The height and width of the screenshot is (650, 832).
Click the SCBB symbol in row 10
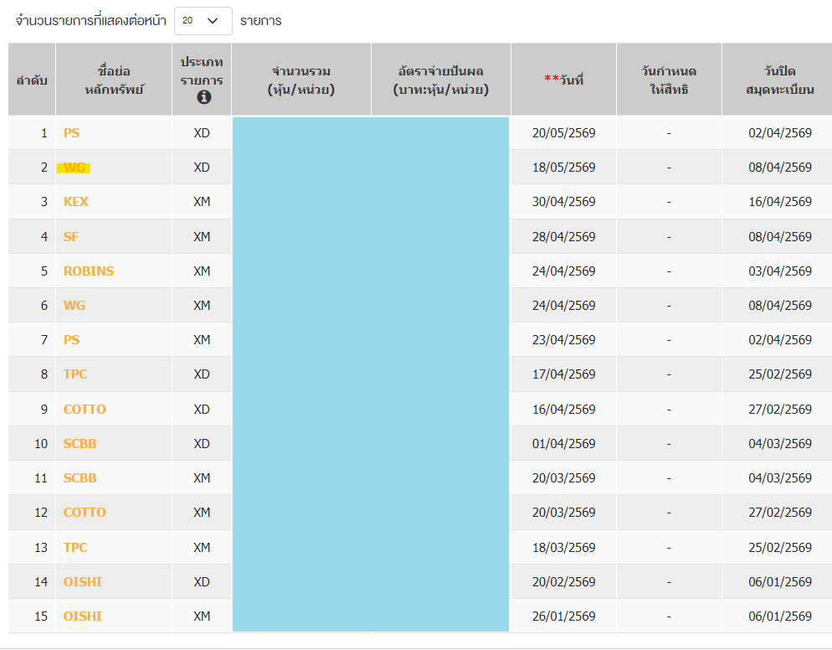point(80,444)
